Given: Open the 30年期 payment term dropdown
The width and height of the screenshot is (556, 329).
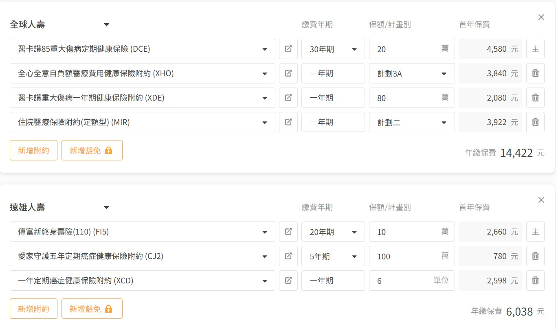Looking at the screenshot, I should click(x=333, y=49).
